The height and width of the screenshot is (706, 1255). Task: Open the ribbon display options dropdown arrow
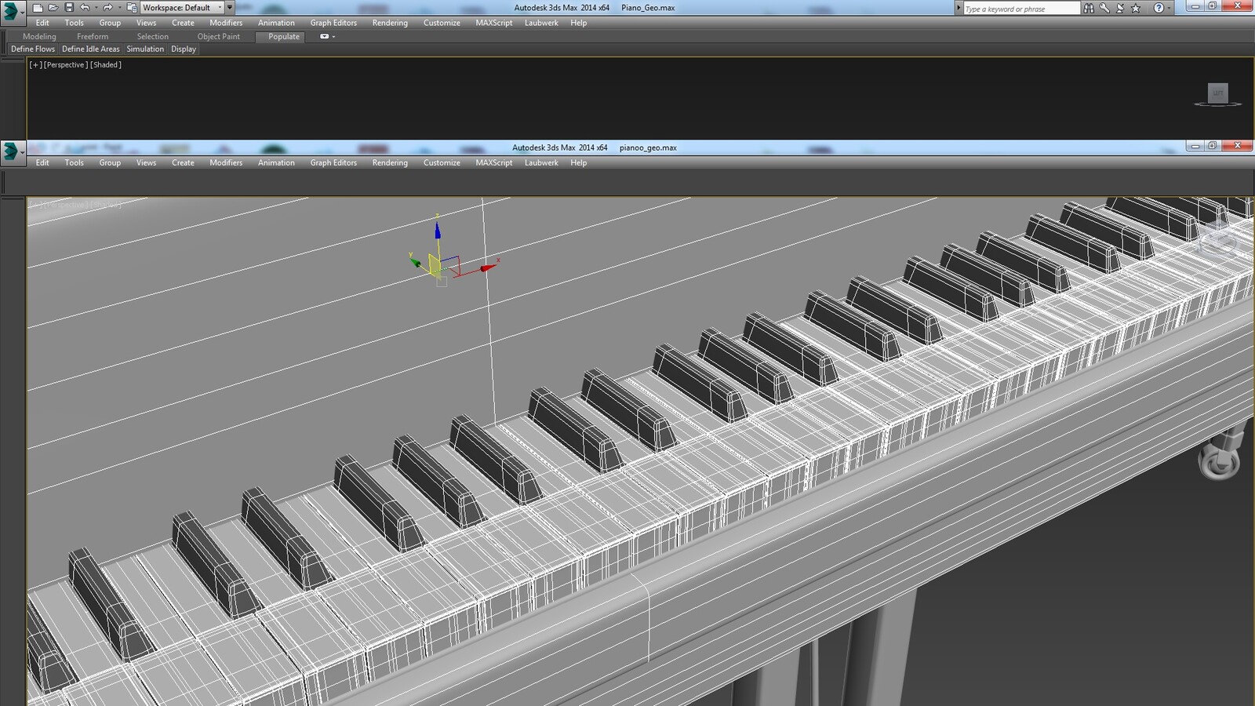(333, 37)
